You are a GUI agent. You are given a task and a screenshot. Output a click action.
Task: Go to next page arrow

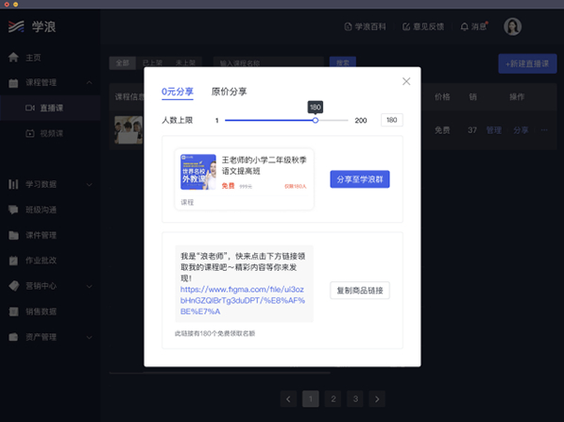point(377,399)
